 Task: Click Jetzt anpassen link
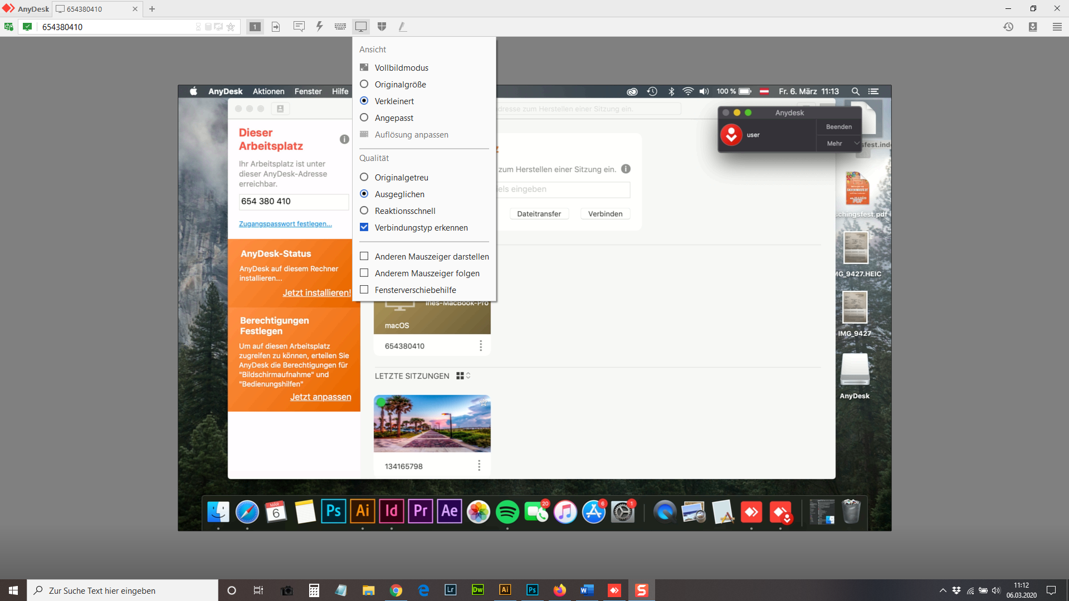320,397
